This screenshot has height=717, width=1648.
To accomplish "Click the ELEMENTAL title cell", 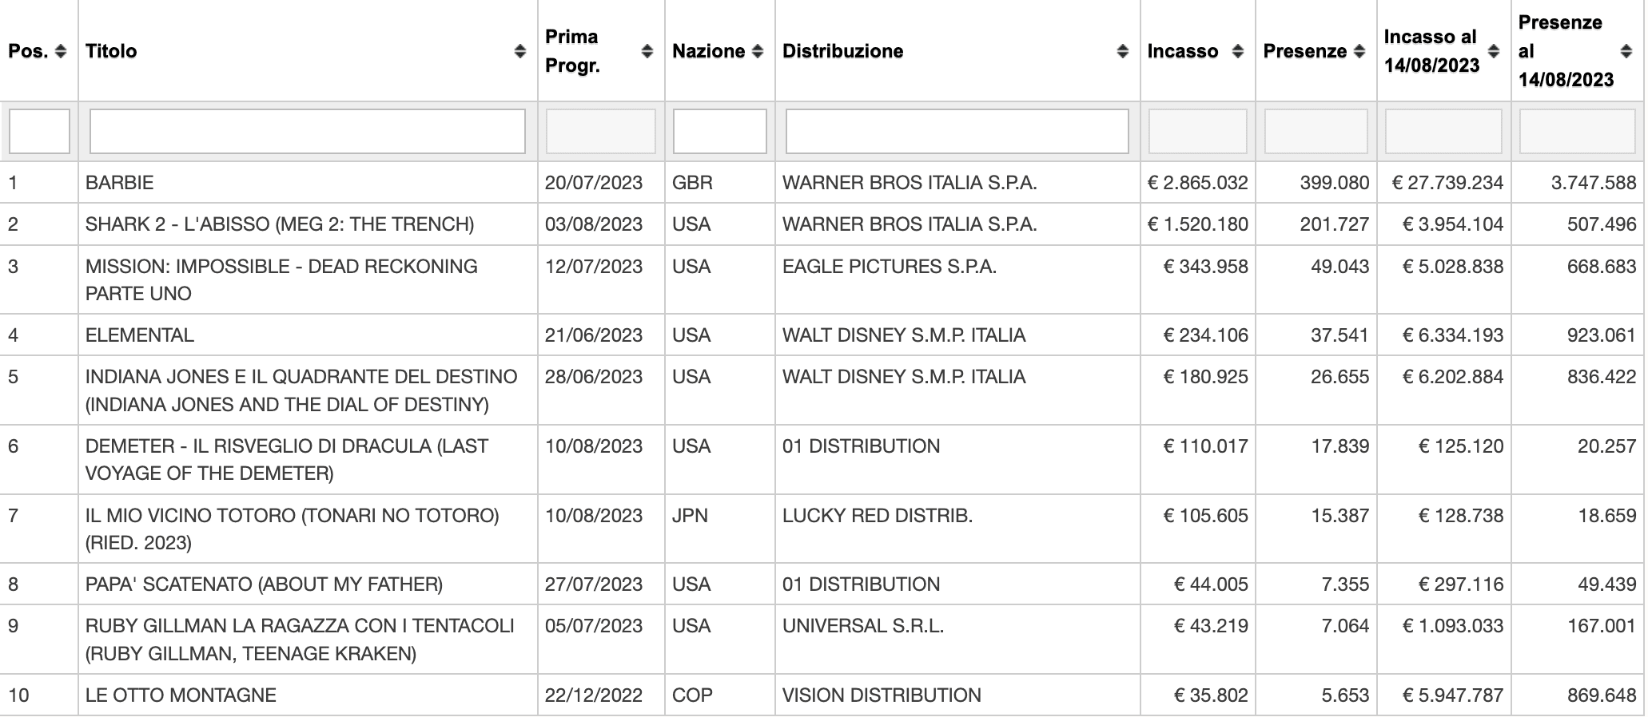I will (140, 335).
